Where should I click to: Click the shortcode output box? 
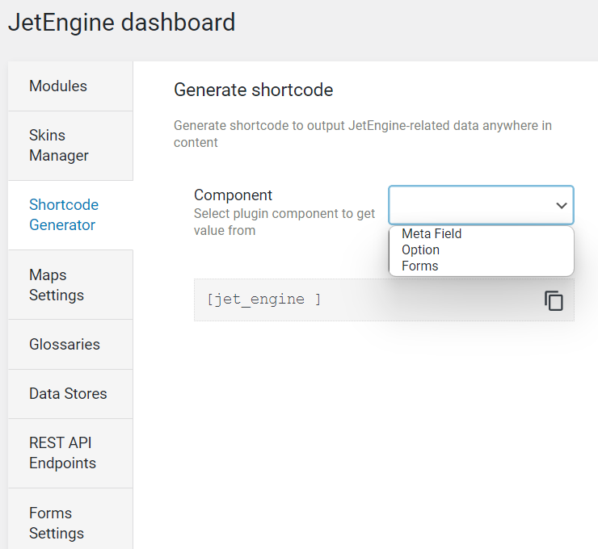[384, 300]
